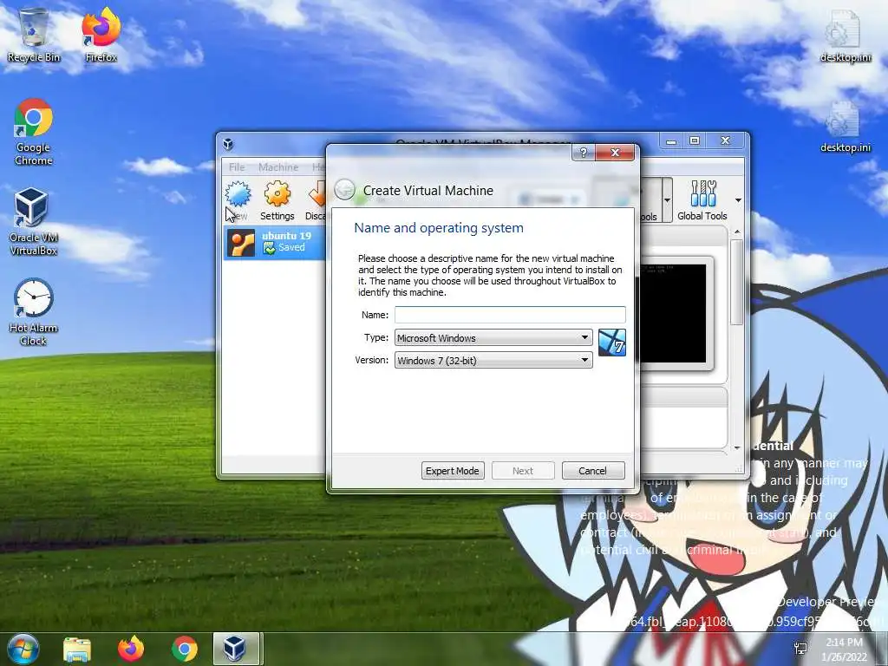Click the VirtualBox taskbar button

pyautogui.click(x=236, y=649)
